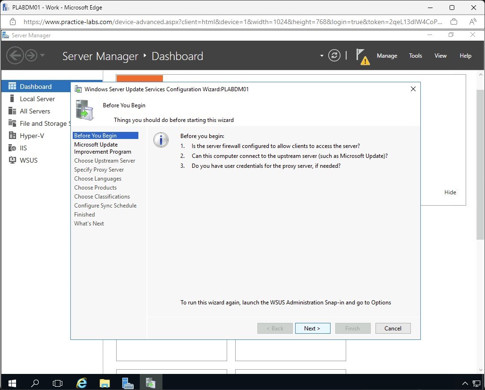
Task: Expand the navigation history dropdown arrow
Action: [x=43, y=55]
